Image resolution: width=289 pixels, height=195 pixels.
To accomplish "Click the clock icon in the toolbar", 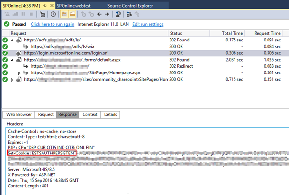I will coord(54,14).
